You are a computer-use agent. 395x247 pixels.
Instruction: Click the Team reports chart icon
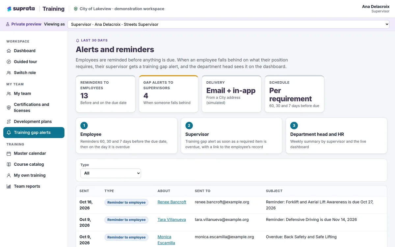(x=9, y=186)
